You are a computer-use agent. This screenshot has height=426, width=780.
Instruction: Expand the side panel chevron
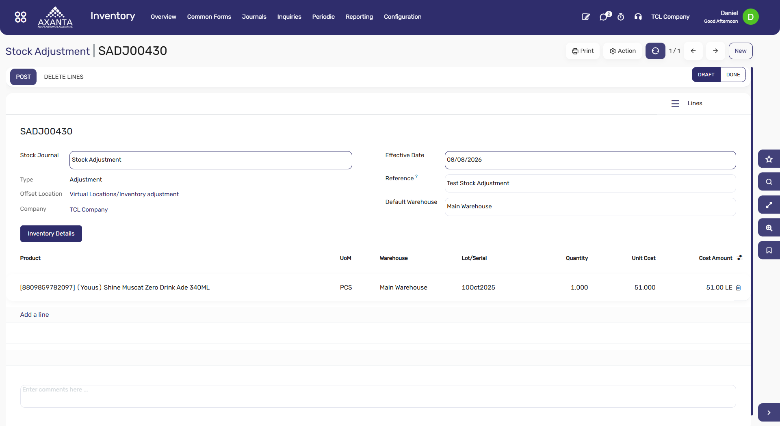click(769, 413)
